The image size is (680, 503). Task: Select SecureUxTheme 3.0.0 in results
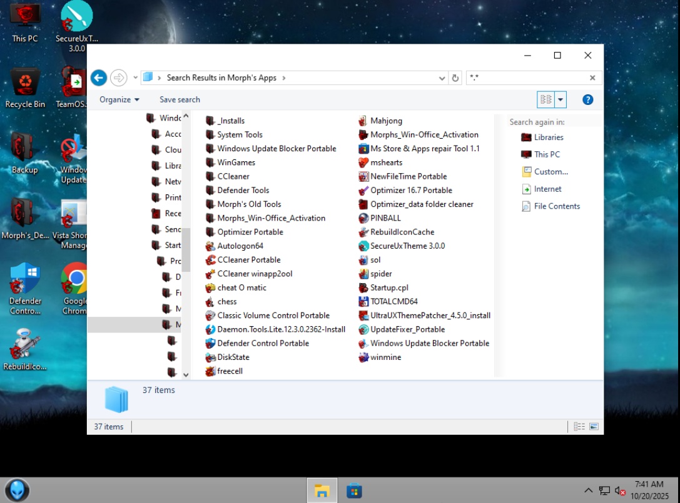point(407,246)
